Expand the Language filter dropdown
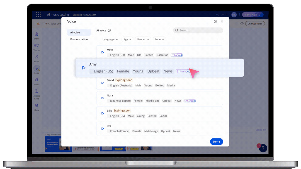301x169 pixels. click(x=110, y=39)
